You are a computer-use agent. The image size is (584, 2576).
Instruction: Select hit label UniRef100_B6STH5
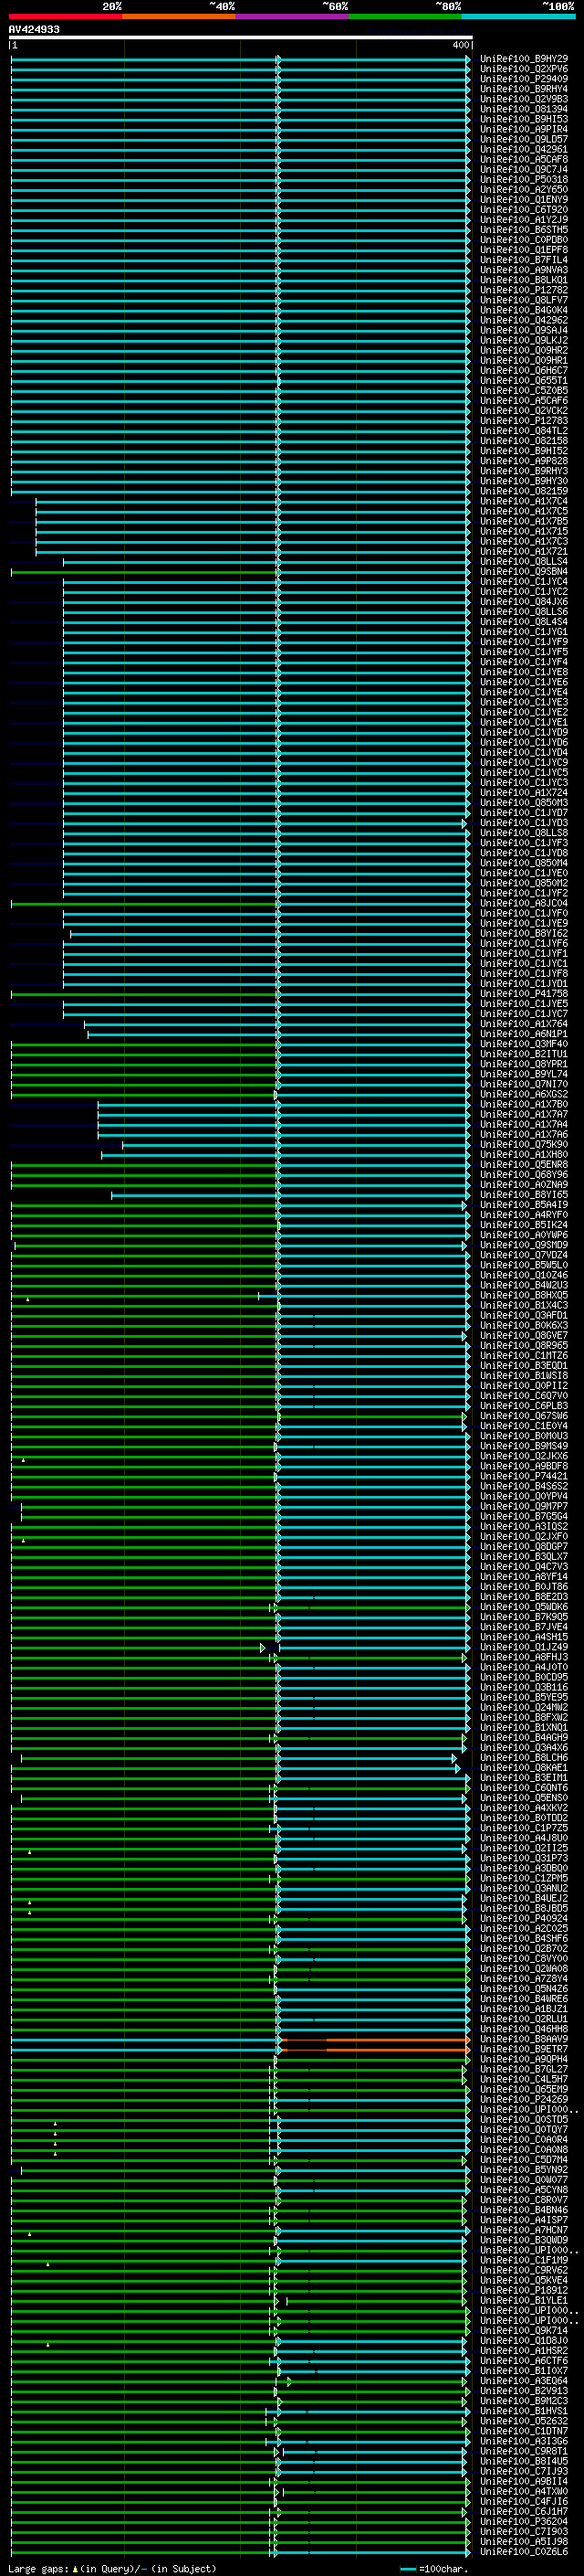point(524,230)
